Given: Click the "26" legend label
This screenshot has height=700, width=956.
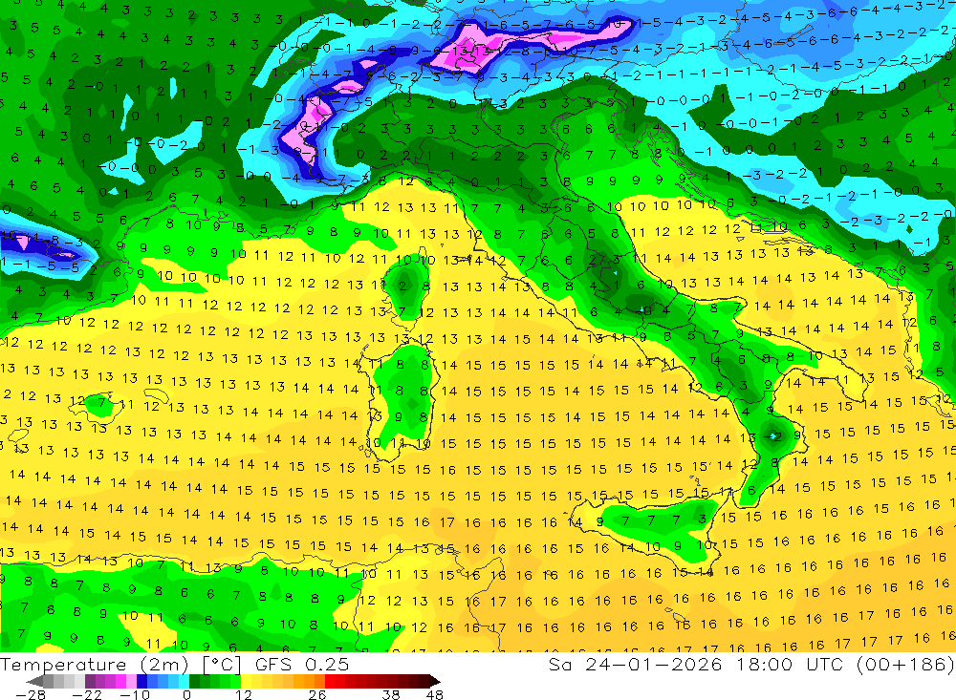Looking at the screenshot, I should click(x=317, y=694).
